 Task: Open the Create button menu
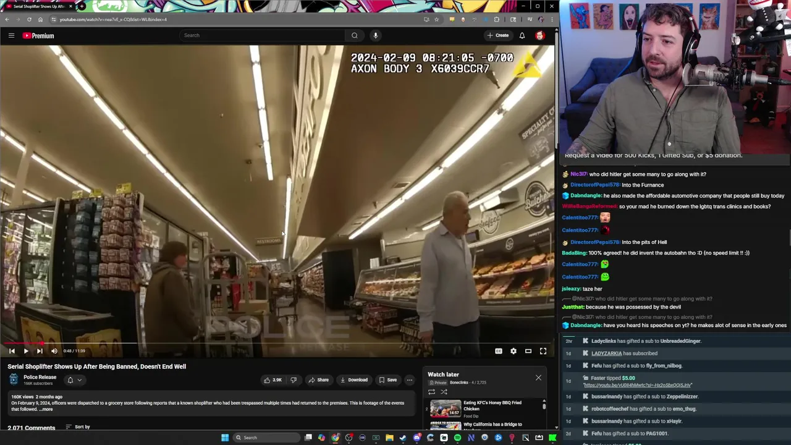tap(497, 35)
